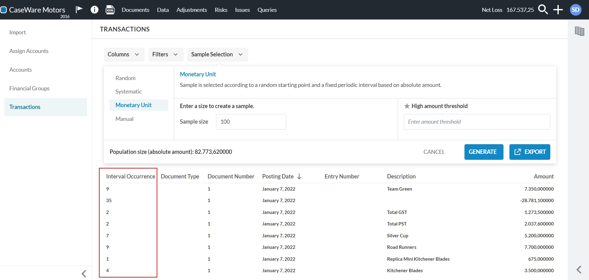589x280 pixels.
Task: Open the SD user avatar
Action: 575,10
